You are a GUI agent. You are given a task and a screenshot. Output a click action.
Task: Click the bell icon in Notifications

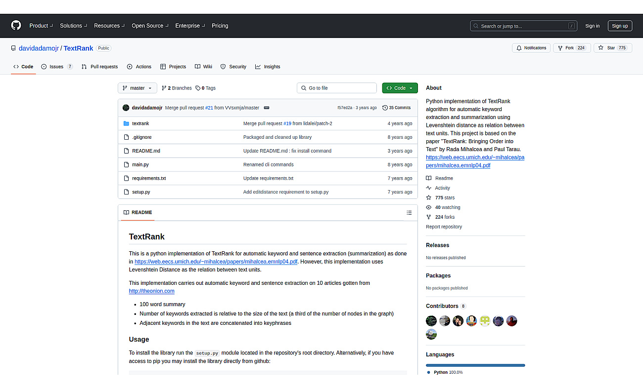[519, 48]
